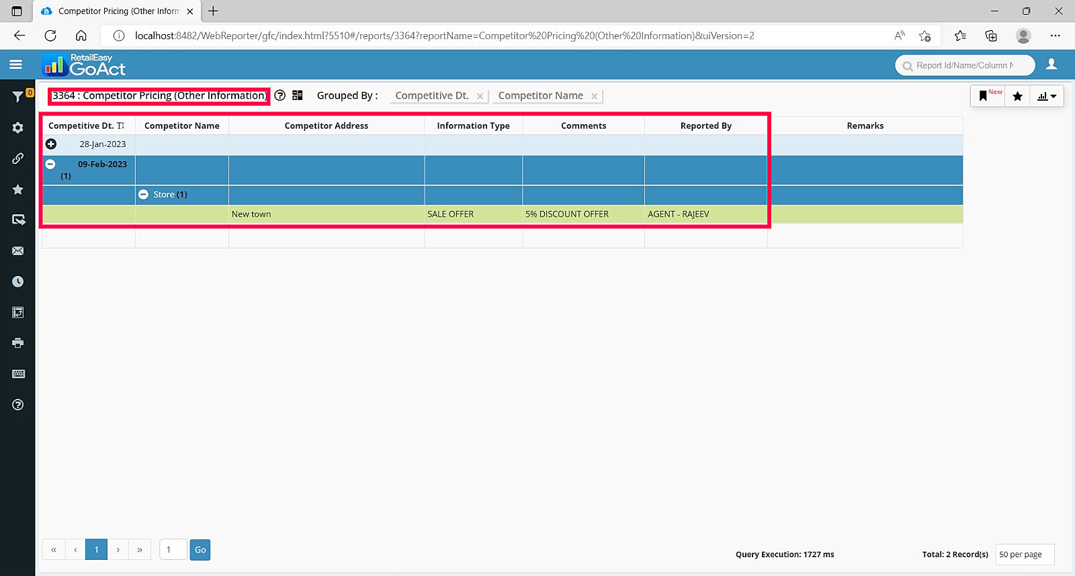Screen dimensions: 1075x576
Task: Click the Report Id/Name/Column search box
Action: [965, 65]
